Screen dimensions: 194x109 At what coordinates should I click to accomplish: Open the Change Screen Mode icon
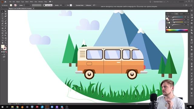click(4, 57)
